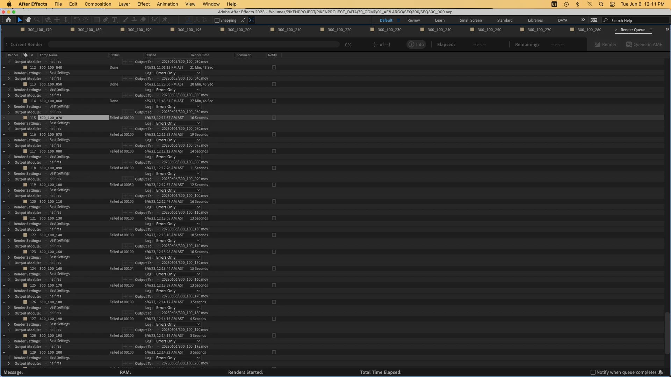Viewport: 671px width, 377px height.
Task: Open the macOS Spotlight search icon
Action: click(601, 4)
